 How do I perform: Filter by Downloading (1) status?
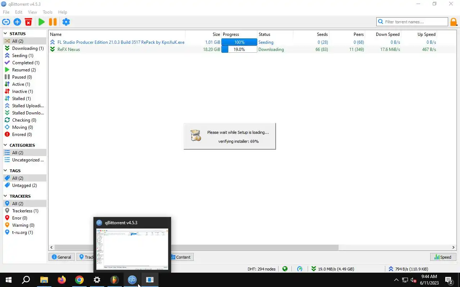(24, 48)
